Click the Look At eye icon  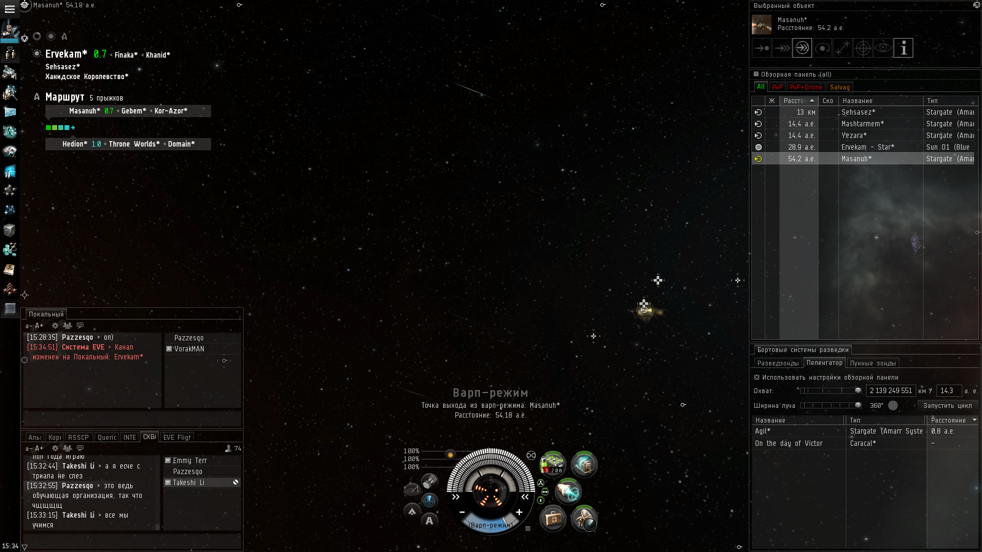coord(883,48)
